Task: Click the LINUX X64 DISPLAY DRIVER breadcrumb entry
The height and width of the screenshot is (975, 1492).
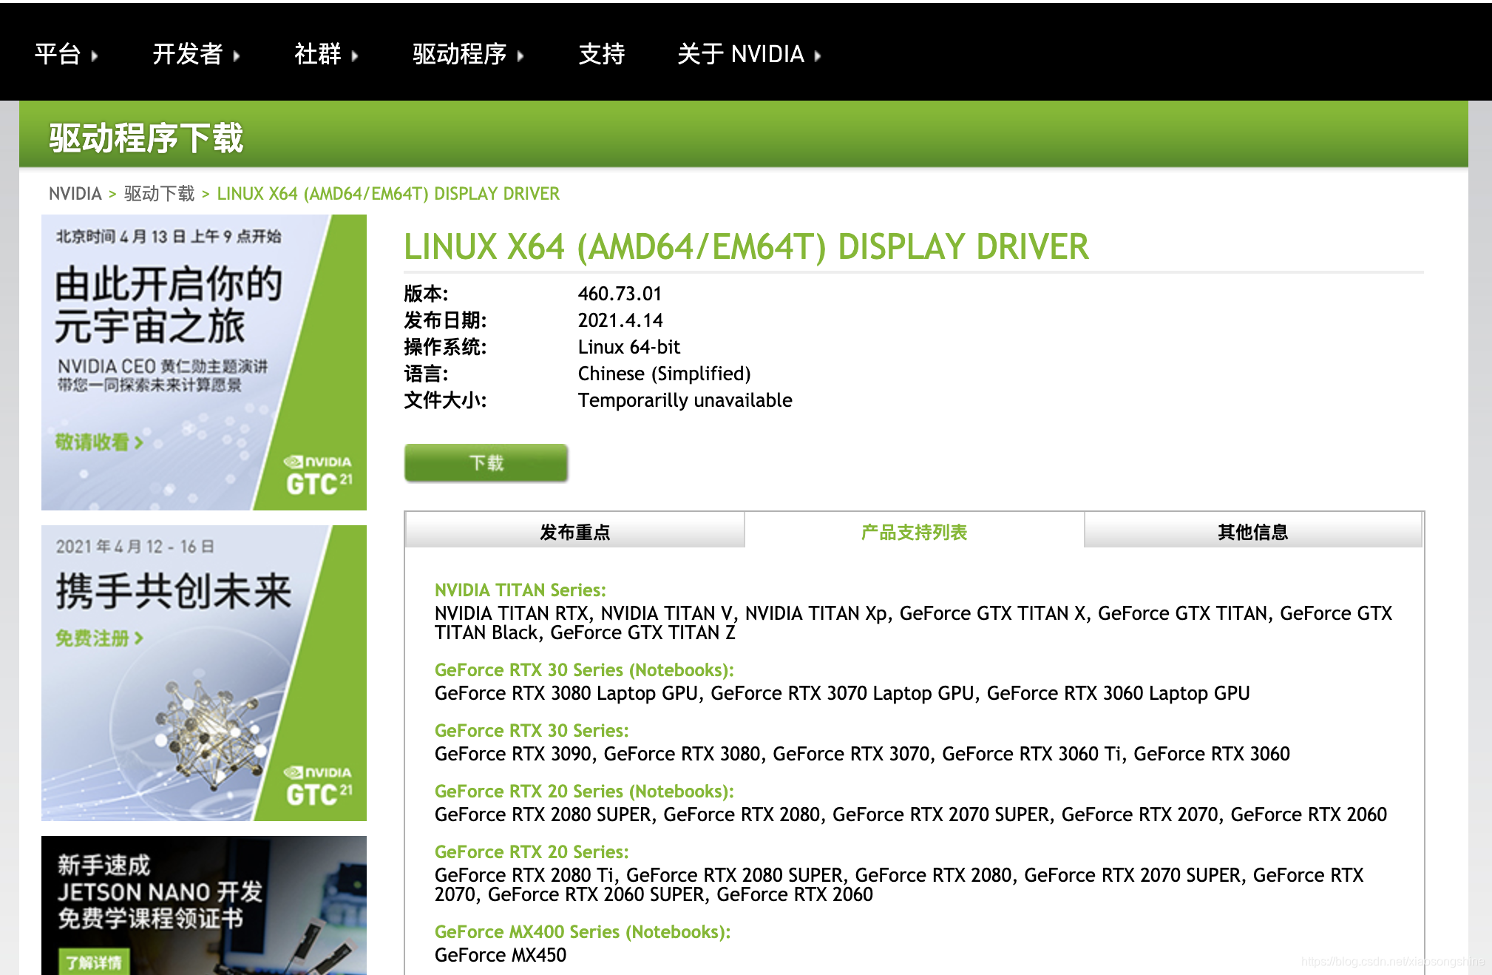Action: coord(388,193)
